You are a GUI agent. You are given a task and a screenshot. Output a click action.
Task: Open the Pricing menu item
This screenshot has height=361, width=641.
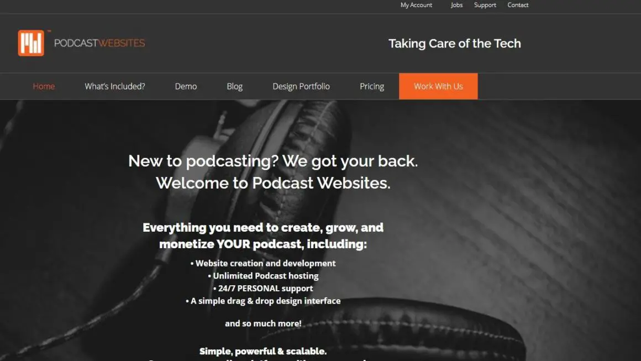[372, 86]
